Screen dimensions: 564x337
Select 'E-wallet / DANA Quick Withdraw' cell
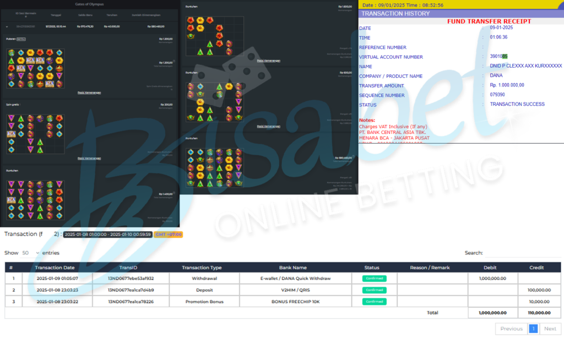(295, 279)
